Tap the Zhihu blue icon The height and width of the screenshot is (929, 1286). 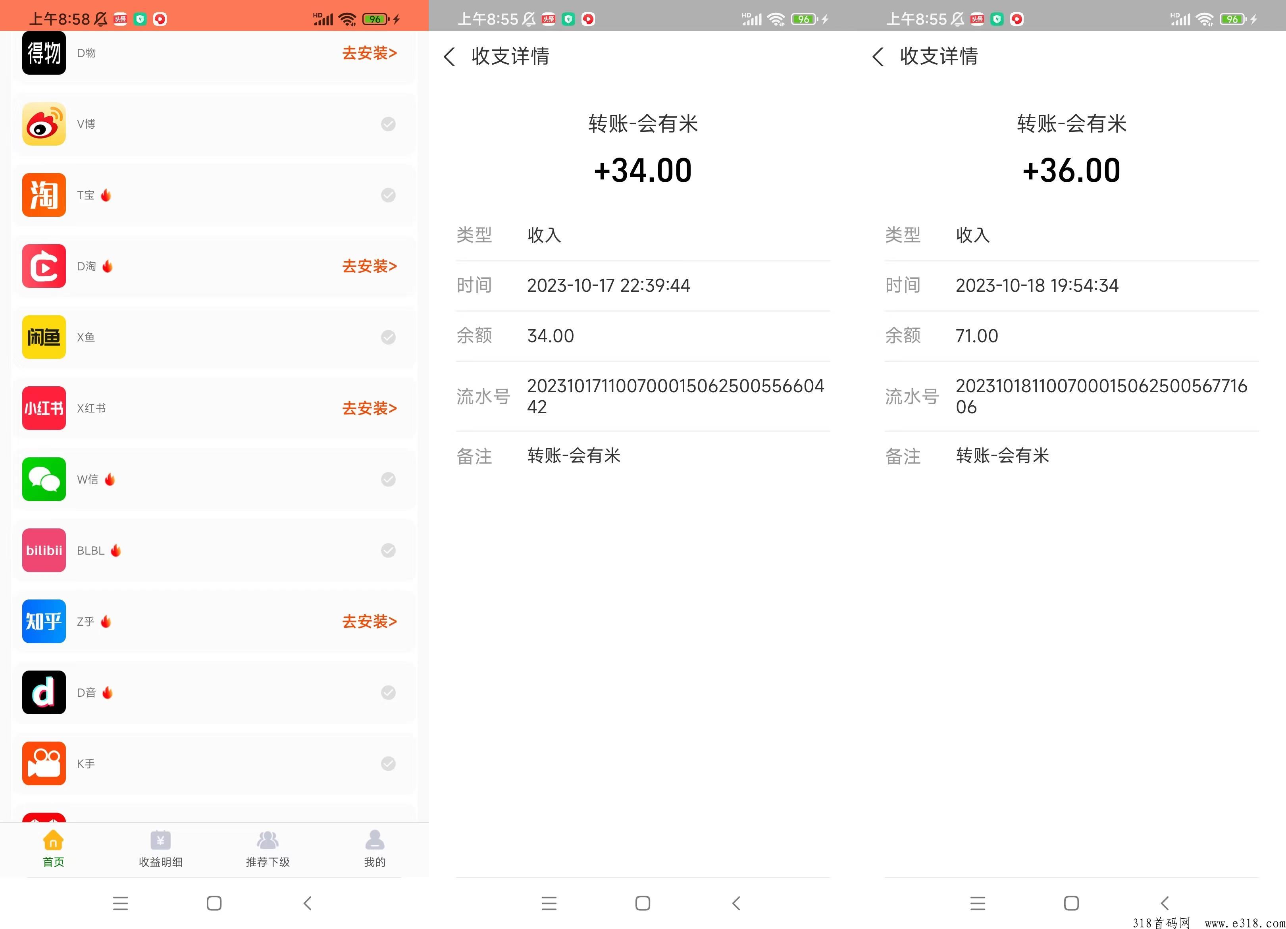point(44,621)
